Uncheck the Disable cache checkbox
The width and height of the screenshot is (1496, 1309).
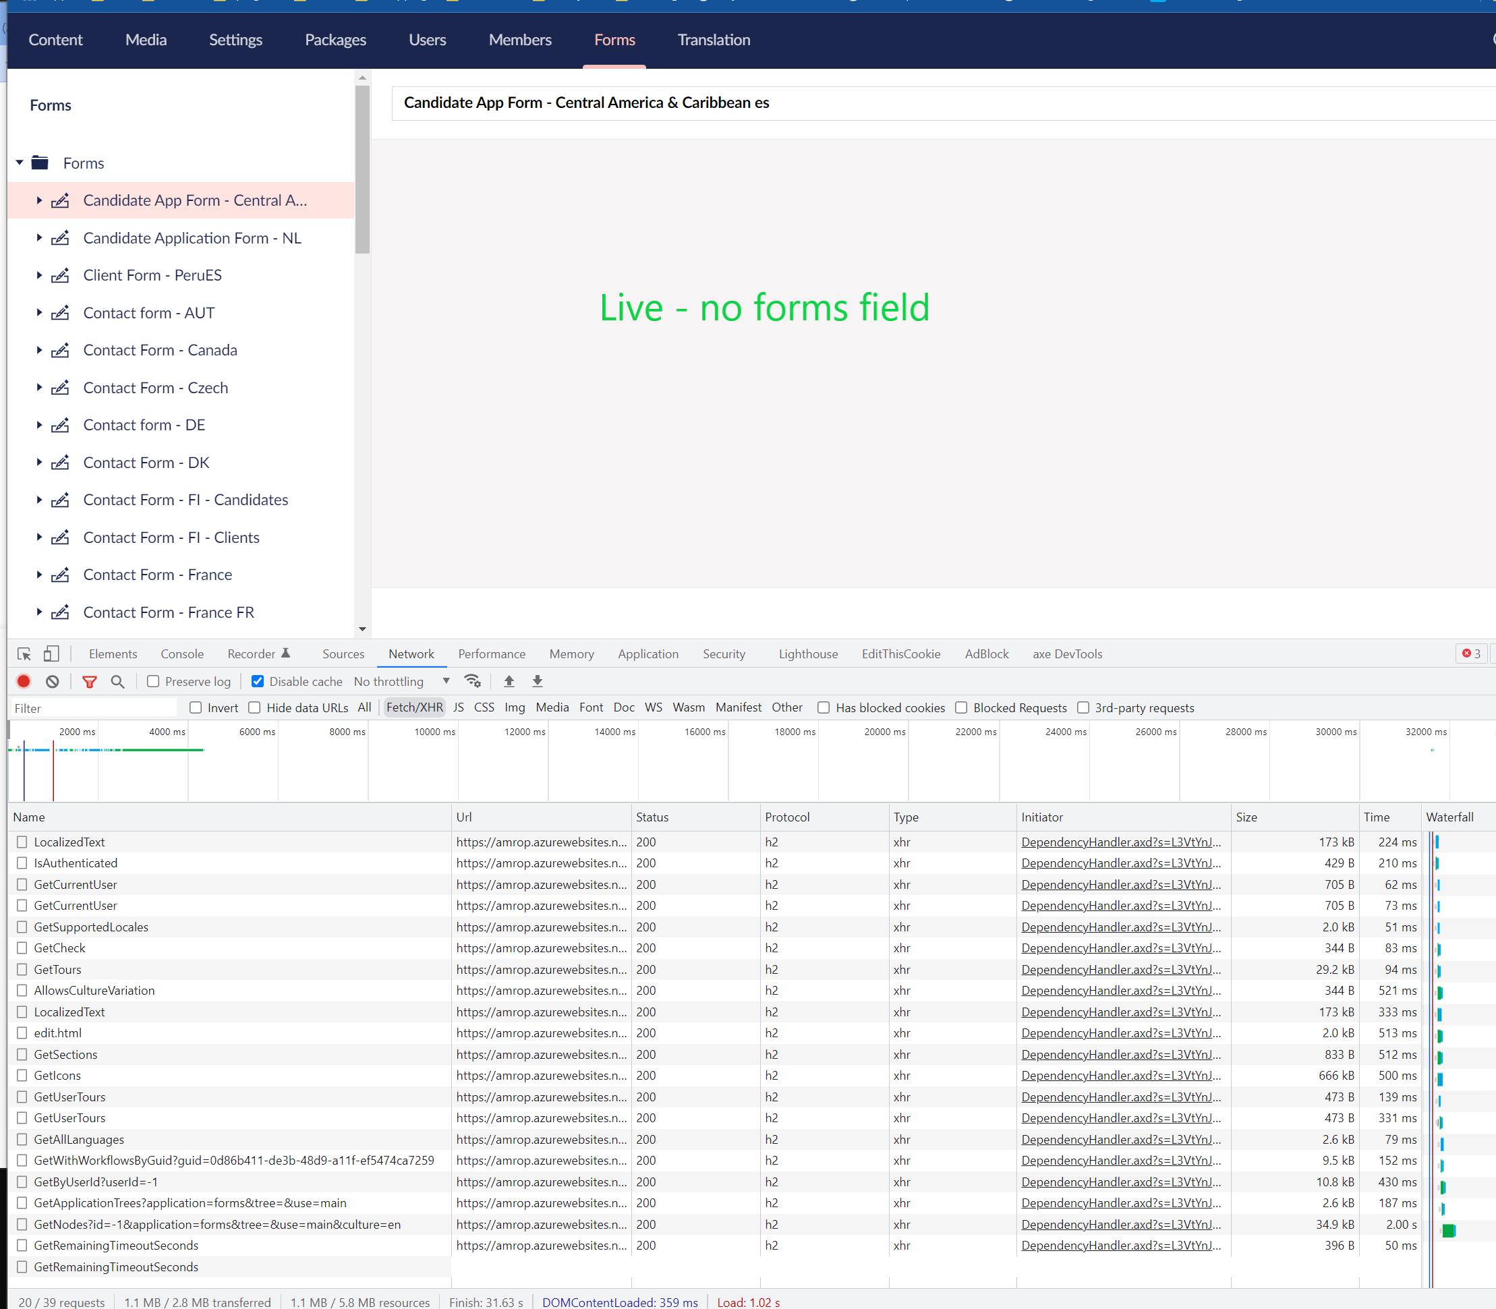point(258,682)
